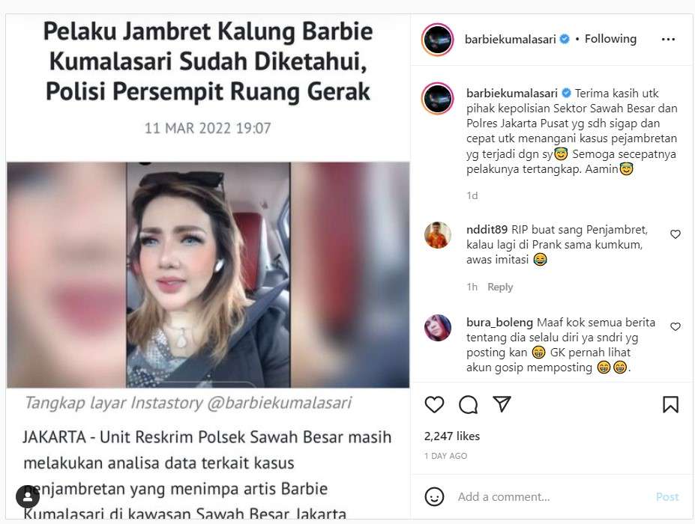
Task: Open the barbiekumalasari header profile picture
Action: [x=438, y=40]
